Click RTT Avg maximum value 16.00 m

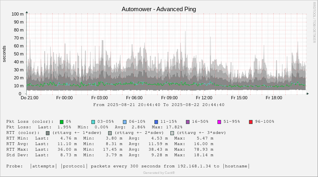pos(203,144)
